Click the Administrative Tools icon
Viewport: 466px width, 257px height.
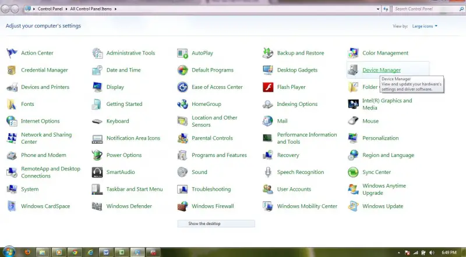tap(97, 53)
